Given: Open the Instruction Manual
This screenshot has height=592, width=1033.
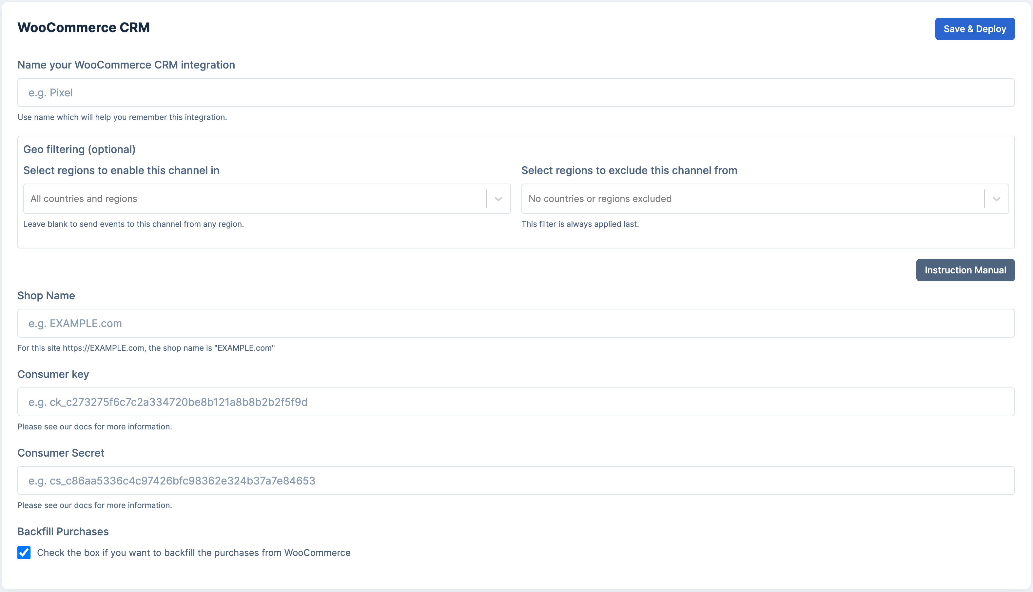Looking at the screenshot, I should (965, 270).
